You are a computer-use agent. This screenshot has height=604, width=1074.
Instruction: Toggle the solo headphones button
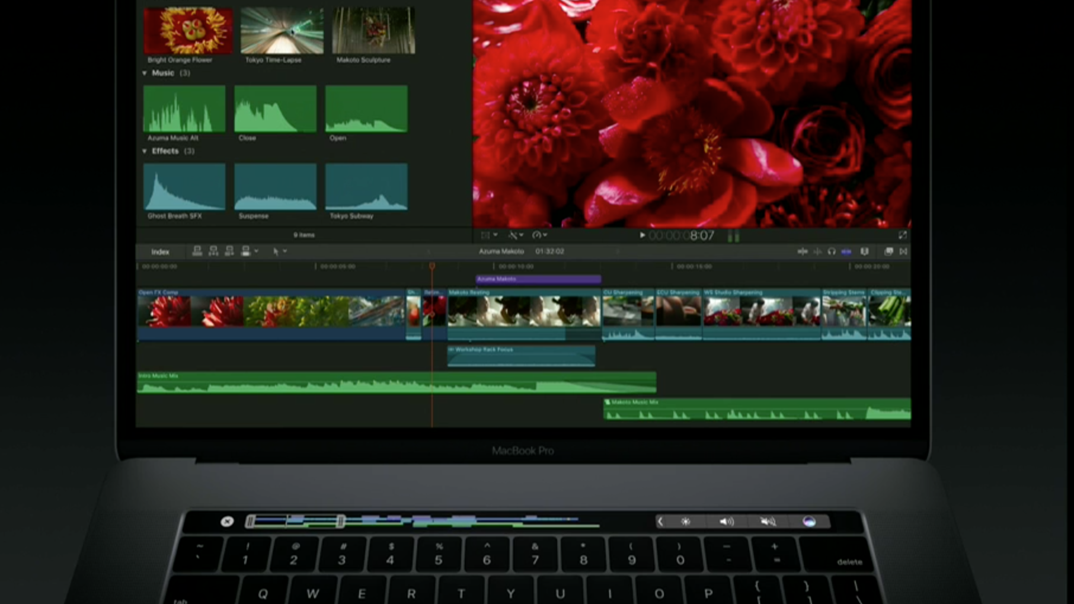pos(832,252)
